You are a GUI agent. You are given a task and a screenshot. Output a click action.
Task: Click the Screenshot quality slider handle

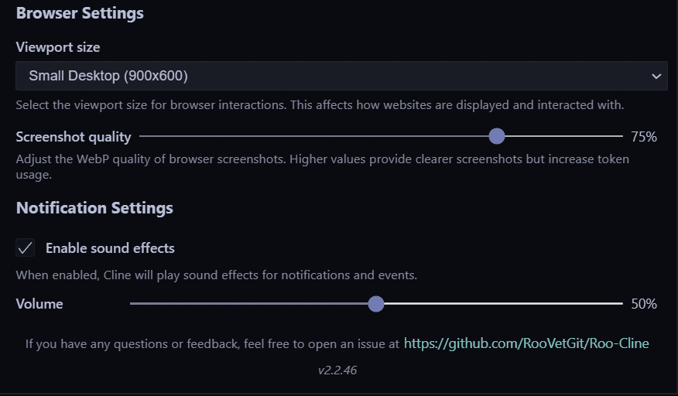[x=497, y=136]
